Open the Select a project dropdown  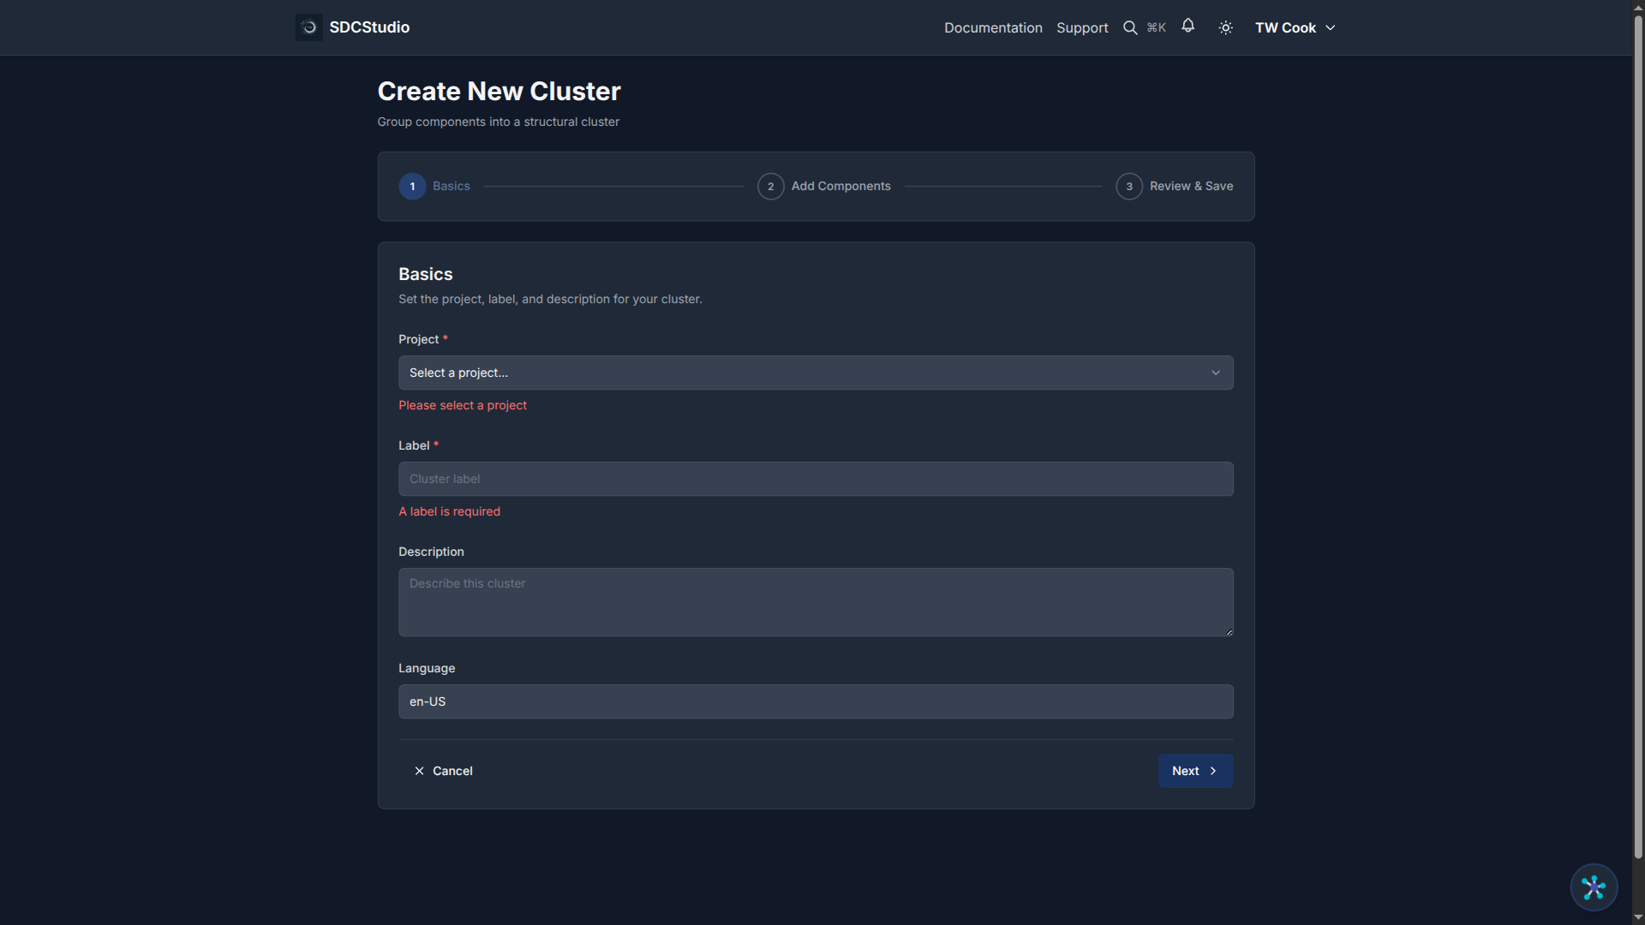click(x=815, y=373)
